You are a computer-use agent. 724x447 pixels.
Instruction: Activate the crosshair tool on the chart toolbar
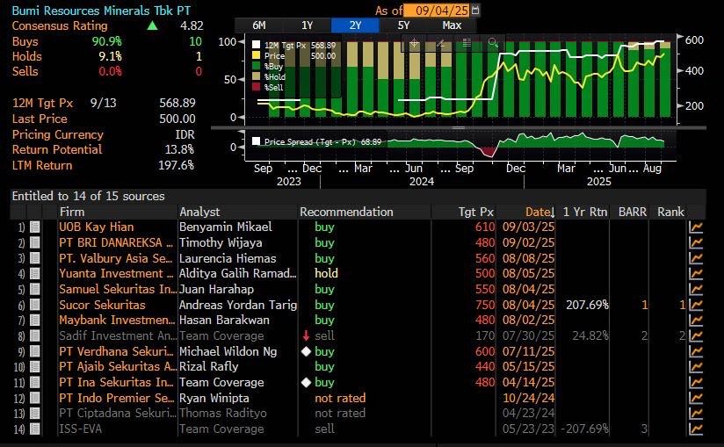pos(414,43)
